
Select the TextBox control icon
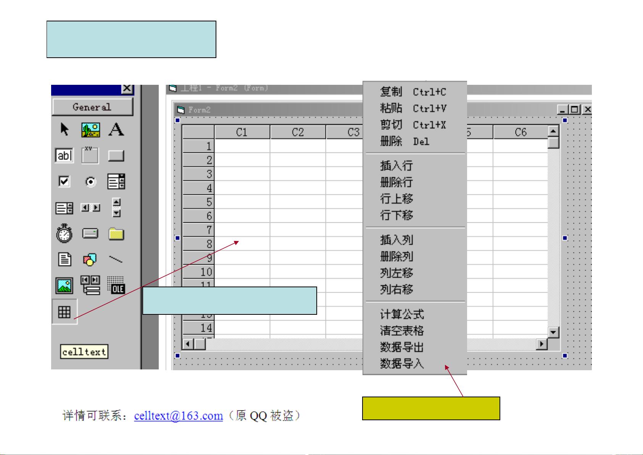tap(64, 155)
